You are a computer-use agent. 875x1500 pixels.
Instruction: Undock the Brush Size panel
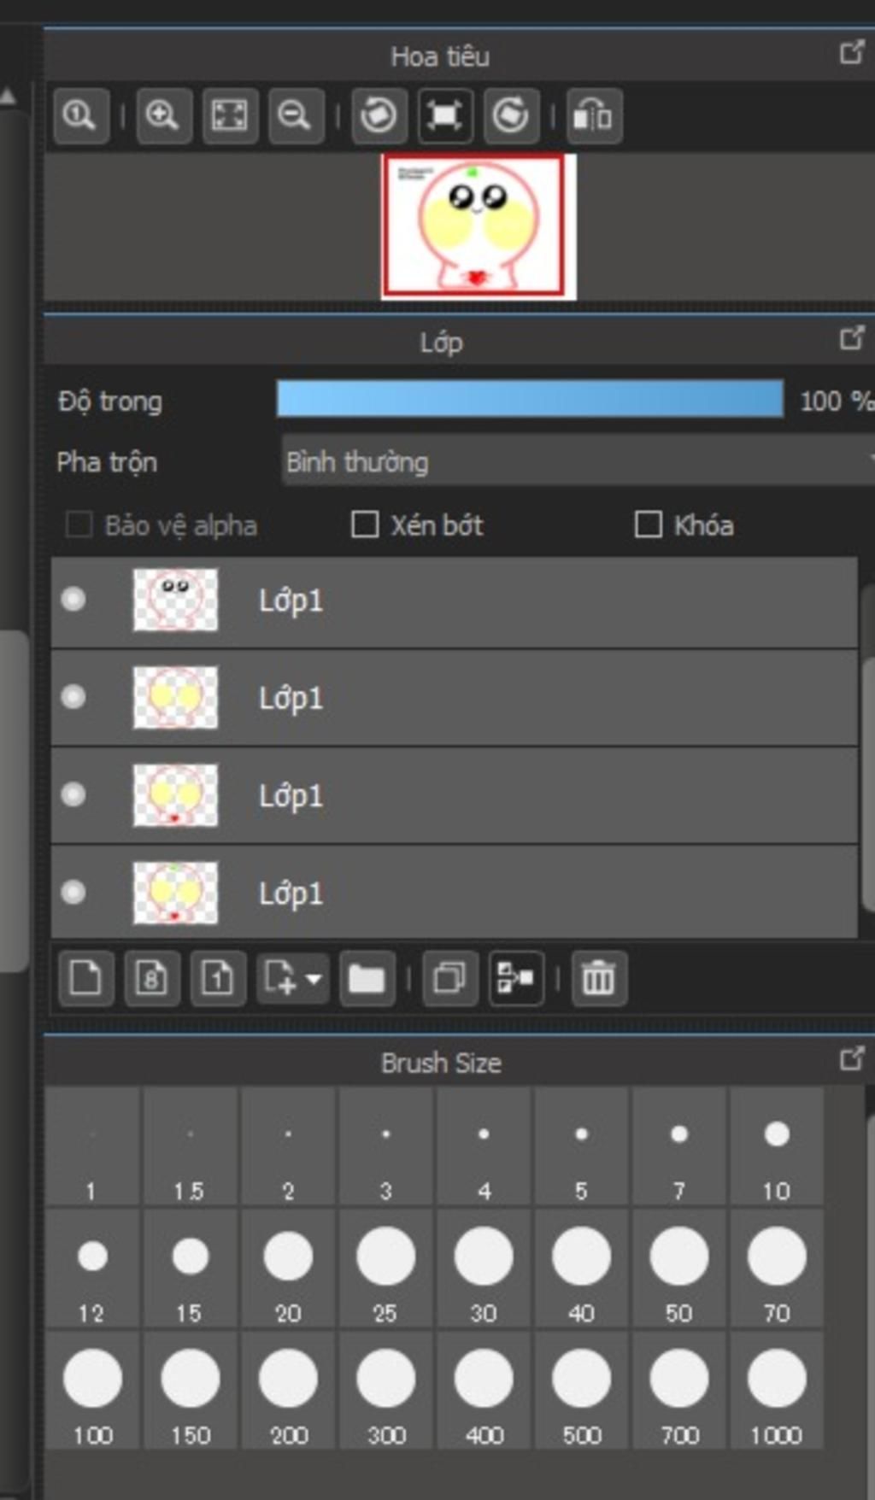[x=851, y=1059]
